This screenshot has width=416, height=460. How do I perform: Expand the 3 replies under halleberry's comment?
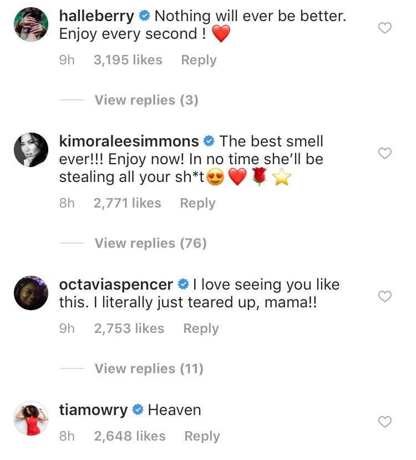pos(146,100)
